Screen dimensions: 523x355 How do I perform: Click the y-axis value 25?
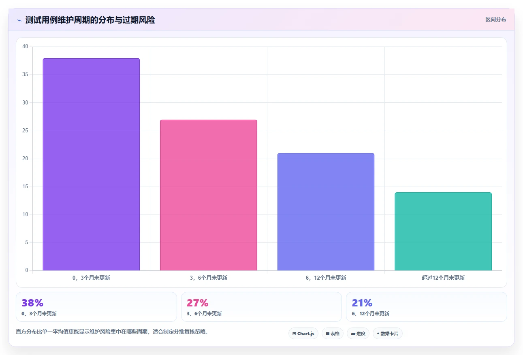pyautogui.click(x=25, y=131)
